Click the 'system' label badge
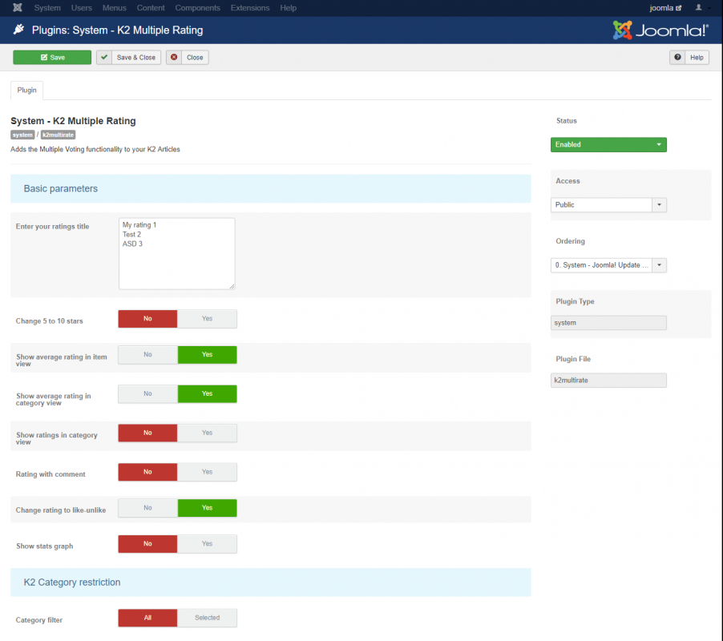 22,135
